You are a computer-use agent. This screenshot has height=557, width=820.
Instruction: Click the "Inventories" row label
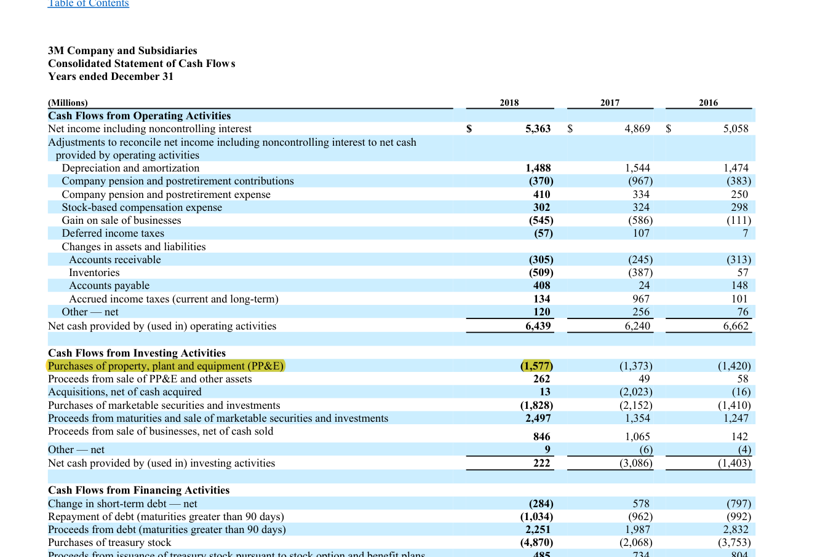click(94, 272)
